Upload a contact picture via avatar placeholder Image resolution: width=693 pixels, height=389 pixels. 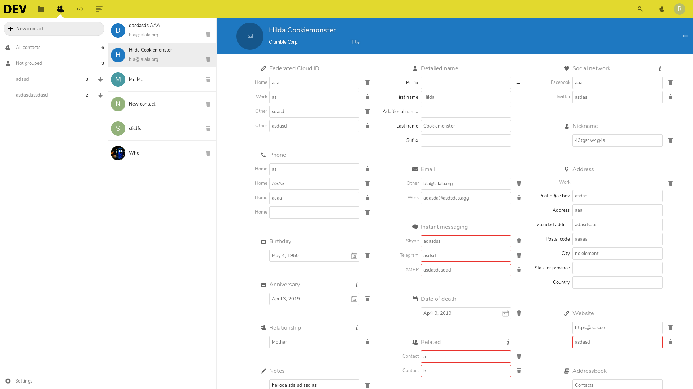[250, 36]
